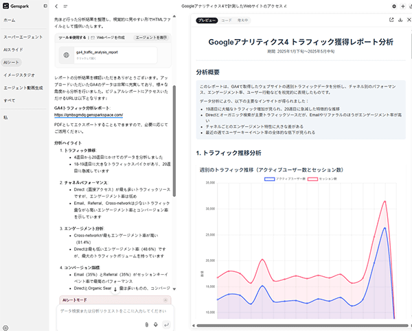Click the 1. トラフィック推移分析 heading

229,153
